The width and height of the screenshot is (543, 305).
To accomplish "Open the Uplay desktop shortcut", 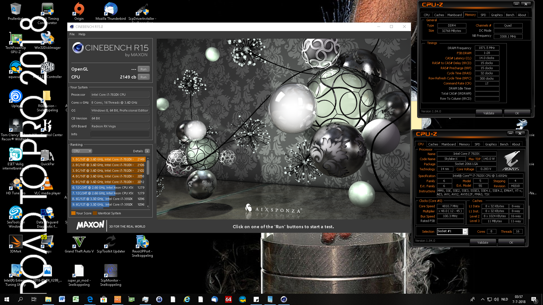I will (16, 99).
